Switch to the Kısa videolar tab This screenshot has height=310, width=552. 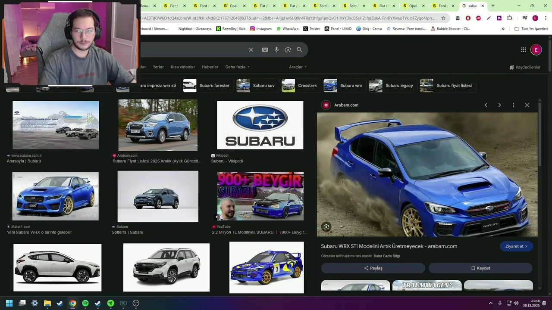(x=183, y=67)
